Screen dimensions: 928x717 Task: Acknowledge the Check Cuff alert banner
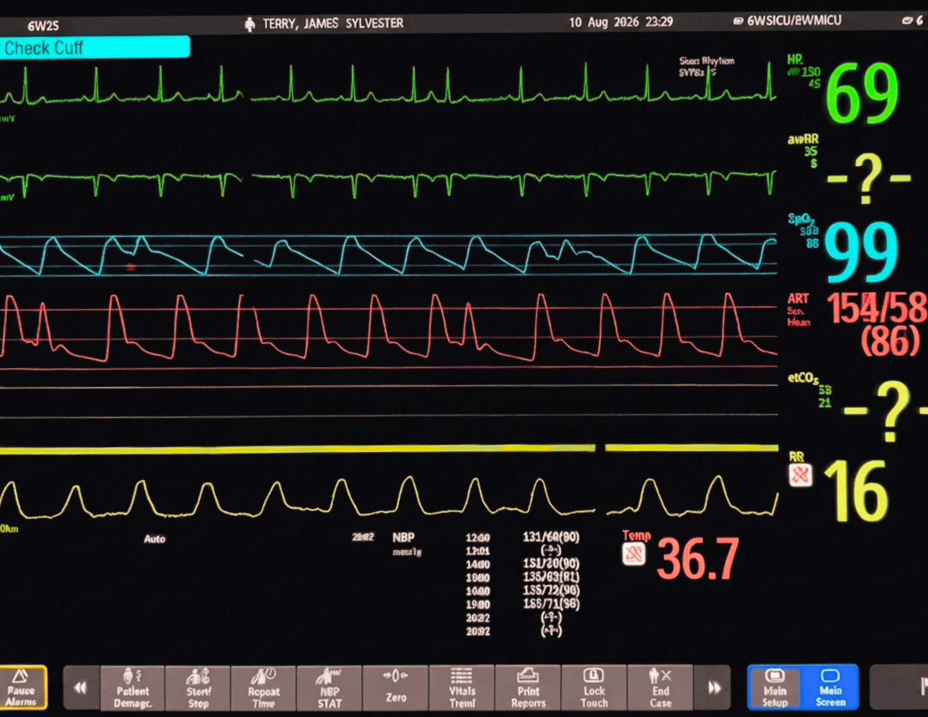[95, 47]
